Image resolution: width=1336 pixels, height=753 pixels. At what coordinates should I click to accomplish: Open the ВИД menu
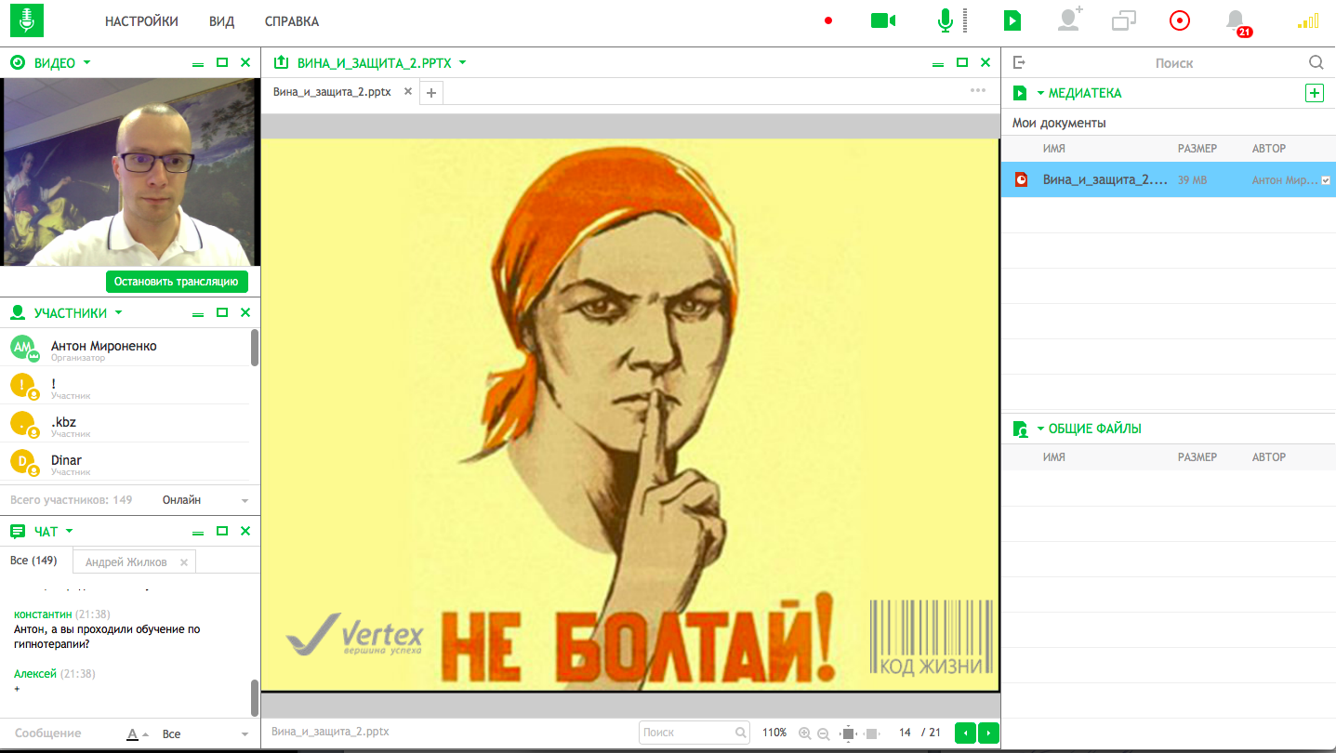(222, 21)
